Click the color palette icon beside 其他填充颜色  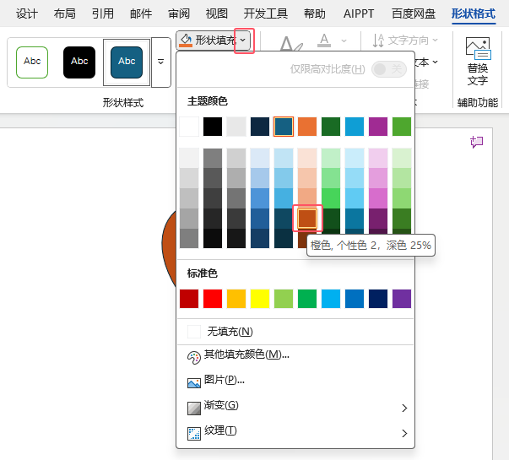(x=194, y=358)
